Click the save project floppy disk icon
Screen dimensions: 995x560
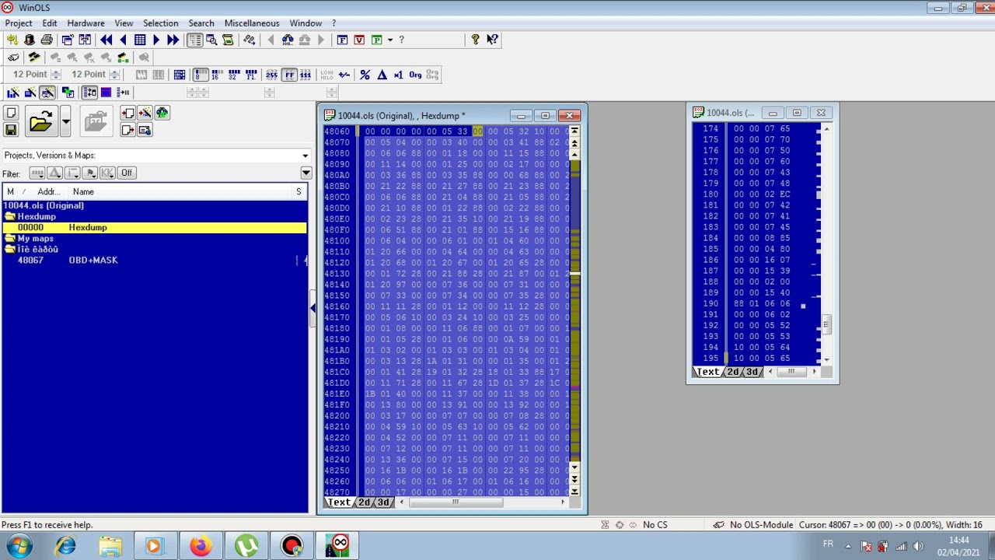pos(11,130)
